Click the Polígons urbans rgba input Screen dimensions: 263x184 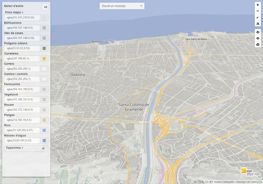22,48
